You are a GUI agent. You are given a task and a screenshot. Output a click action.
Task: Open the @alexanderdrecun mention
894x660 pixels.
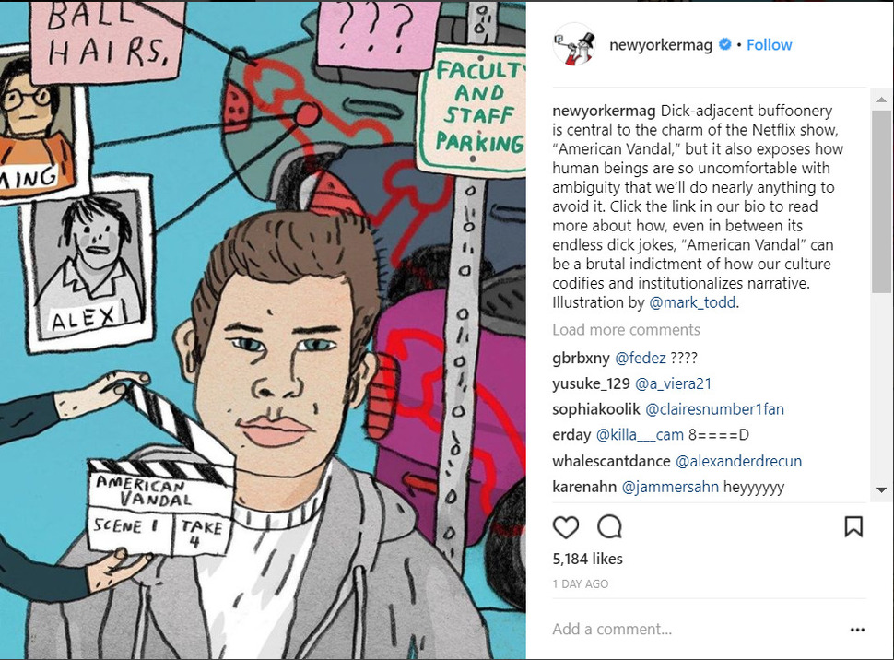coord(738,461)
